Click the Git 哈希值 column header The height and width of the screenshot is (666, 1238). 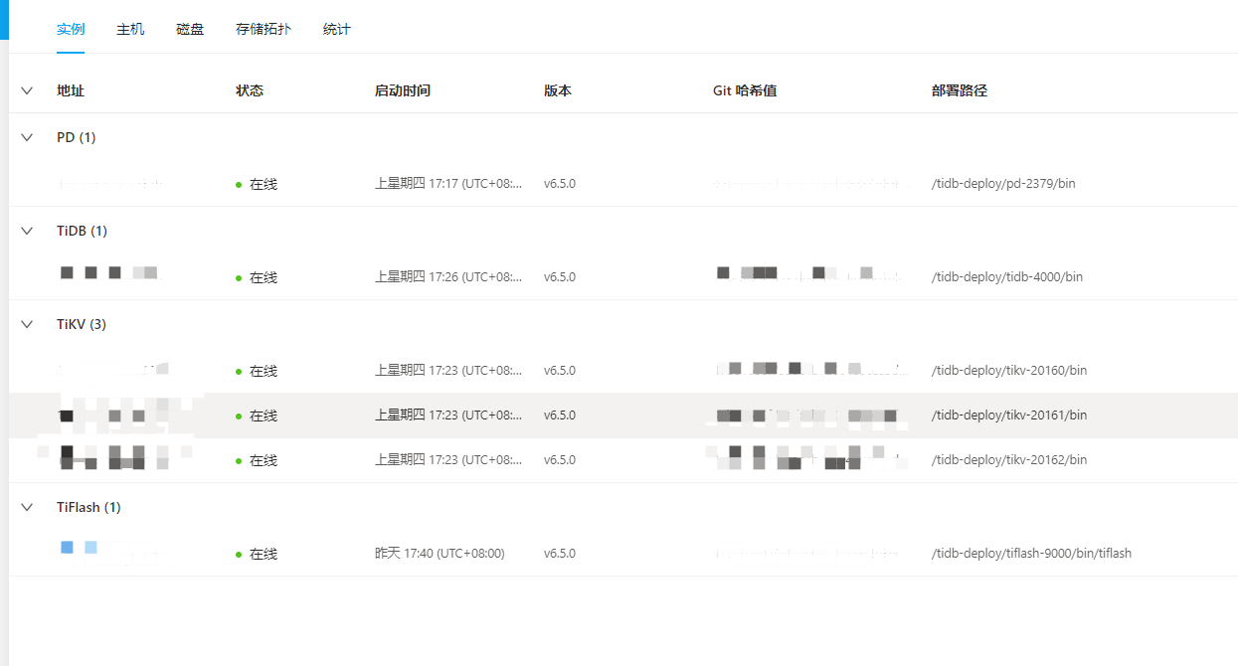coord(744,90)
